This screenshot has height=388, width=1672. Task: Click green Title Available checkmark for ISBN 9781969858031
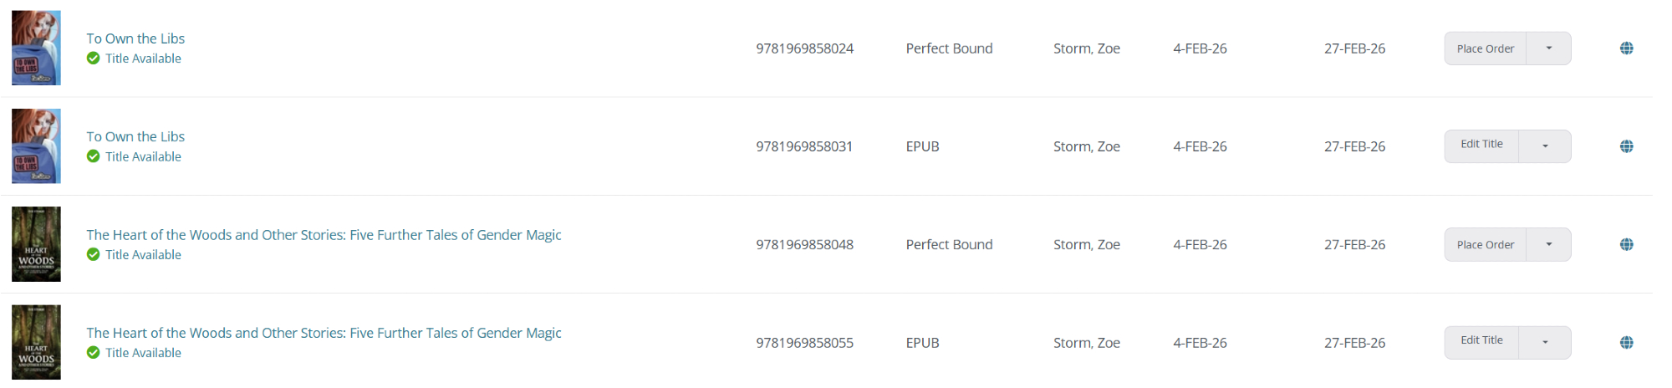[x=94, y=156]
